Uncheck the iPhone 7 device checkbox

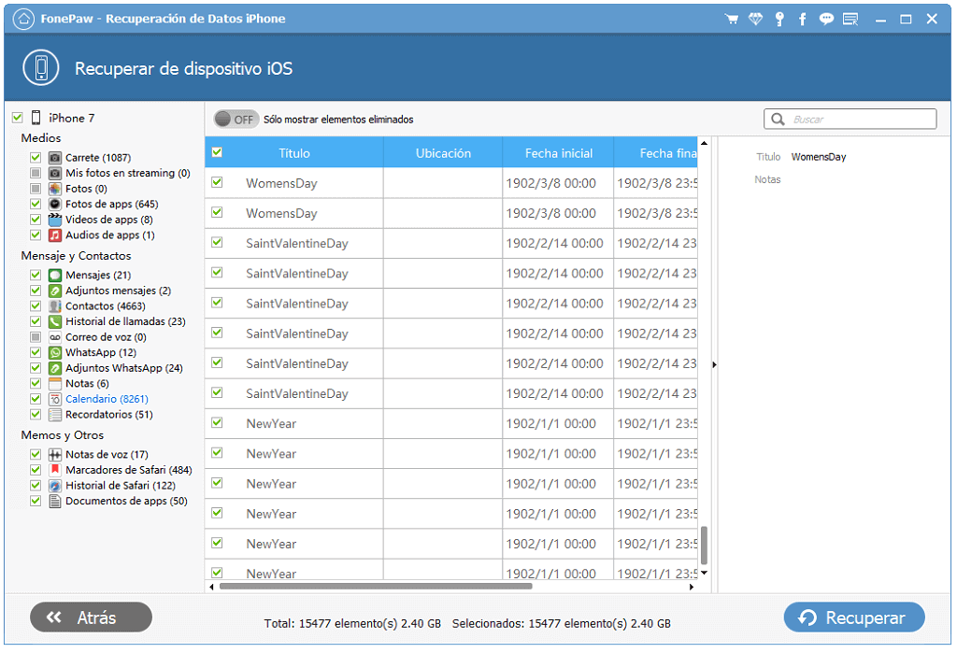(17, 117)
